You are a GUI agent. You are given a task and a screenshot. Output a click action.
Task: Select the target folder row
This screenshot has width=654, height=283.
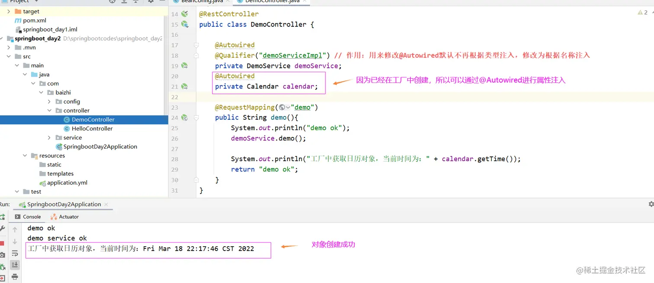[84, 11]
